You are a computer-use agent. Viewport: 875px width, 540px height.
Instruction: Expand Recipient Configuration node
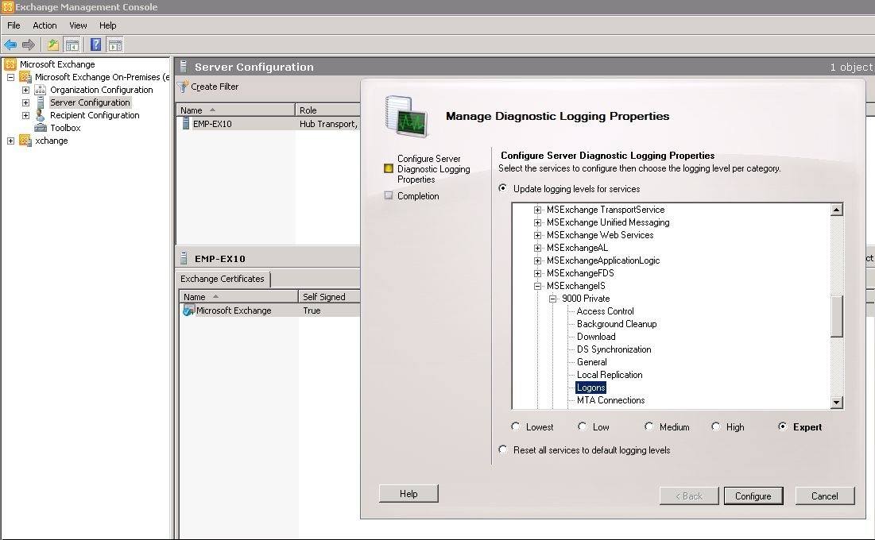25,115
